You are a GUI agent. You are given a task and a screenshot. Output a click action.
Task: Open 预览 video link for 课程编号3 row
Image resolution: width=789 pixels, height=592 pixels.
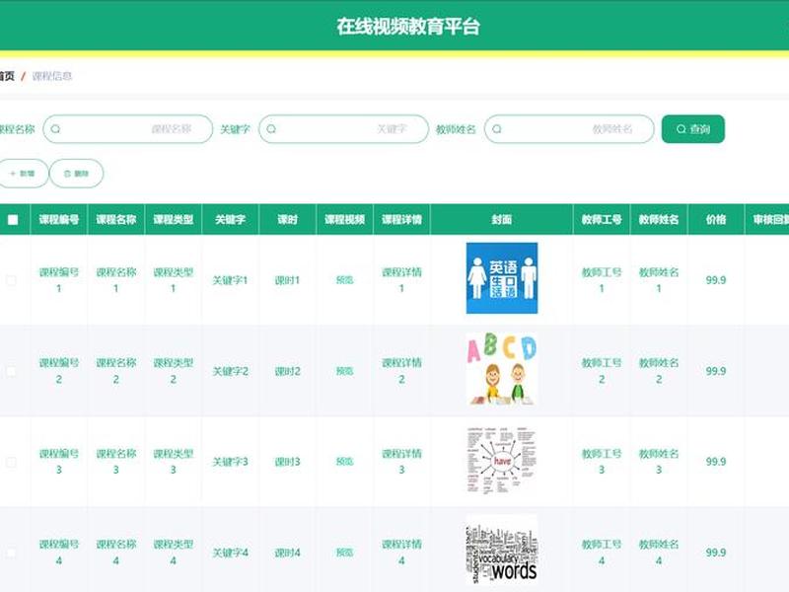pyautogui.click(x=344, y=462)
